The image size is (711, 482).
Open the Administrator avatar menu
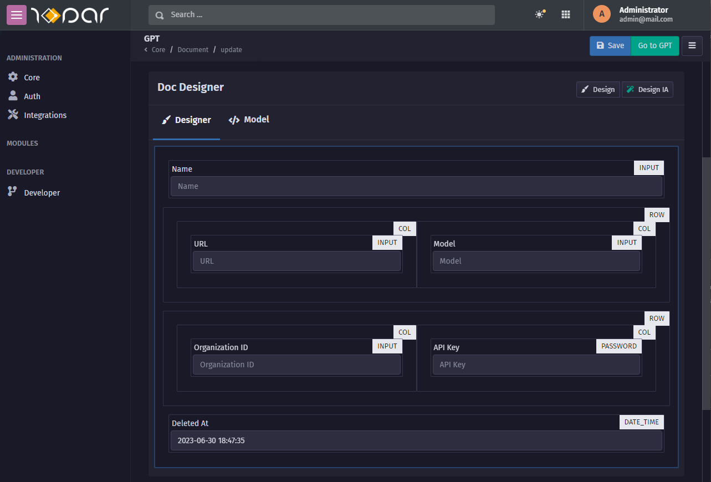tap(602, 14)
